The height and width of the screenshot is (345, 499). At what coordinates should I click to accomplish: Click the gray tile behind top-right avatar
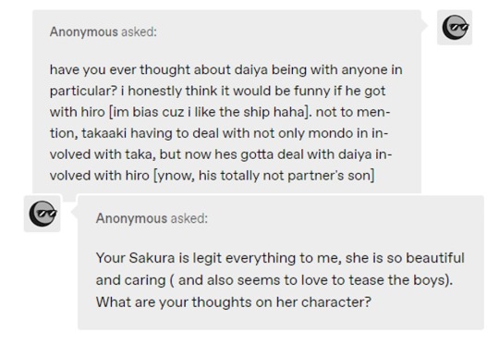pyautogui.click(x=455, y=28)
